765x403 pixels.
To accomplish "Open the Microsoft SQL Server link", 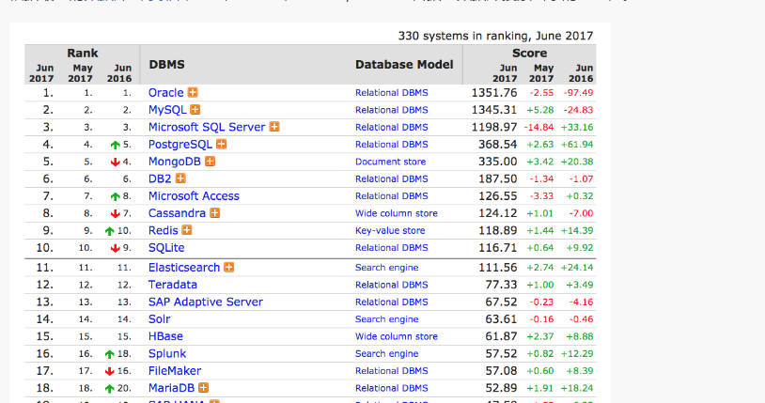I will click(x=207, y=127).
